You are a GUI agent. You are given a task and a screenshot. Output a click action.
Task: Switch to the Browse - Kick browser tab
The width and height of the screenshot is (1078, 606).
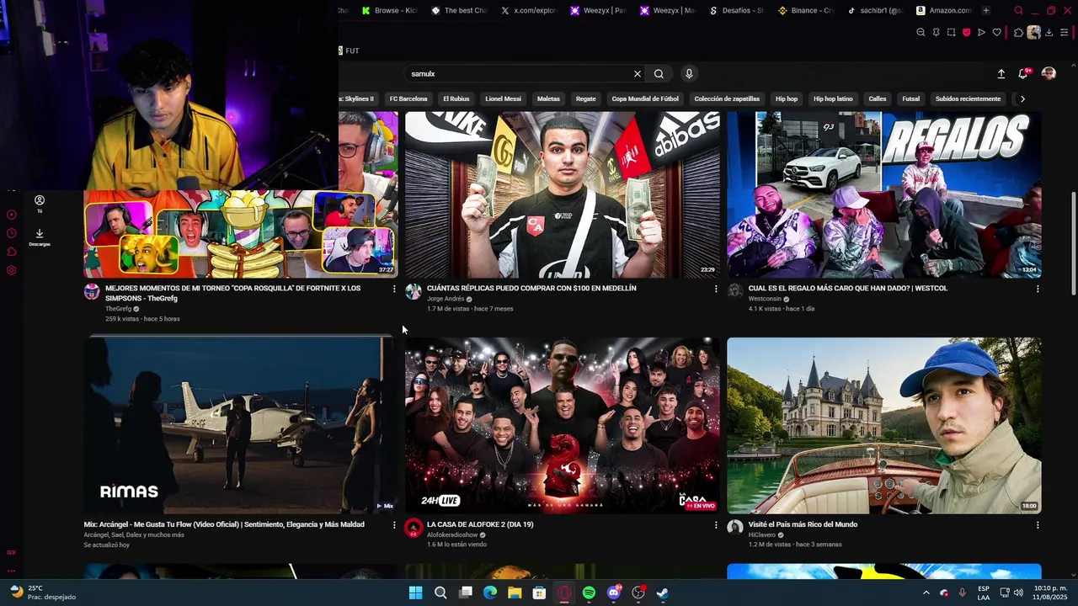(x=389, y=11)
